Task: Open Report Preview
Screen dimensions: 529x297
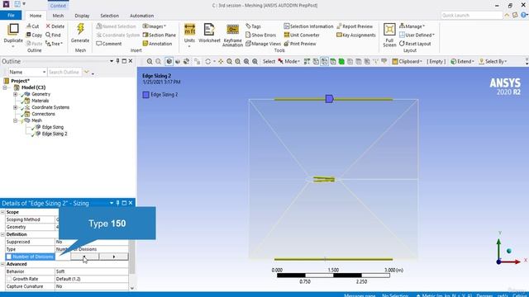Action: click(355, 26)
